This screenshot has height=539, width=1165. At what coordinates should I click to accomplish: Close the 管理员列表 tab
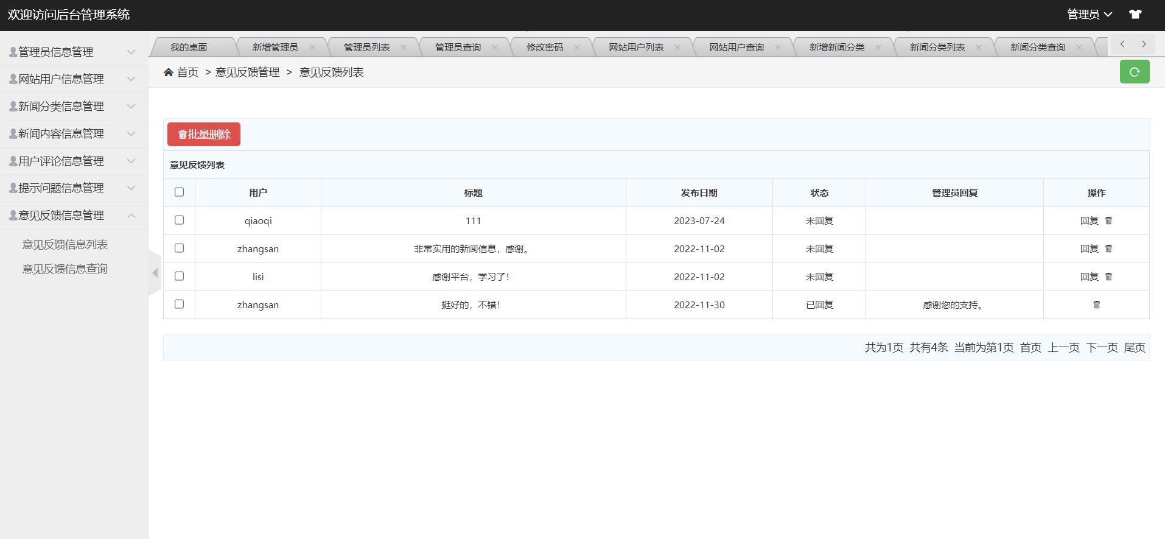click(404, 47)
